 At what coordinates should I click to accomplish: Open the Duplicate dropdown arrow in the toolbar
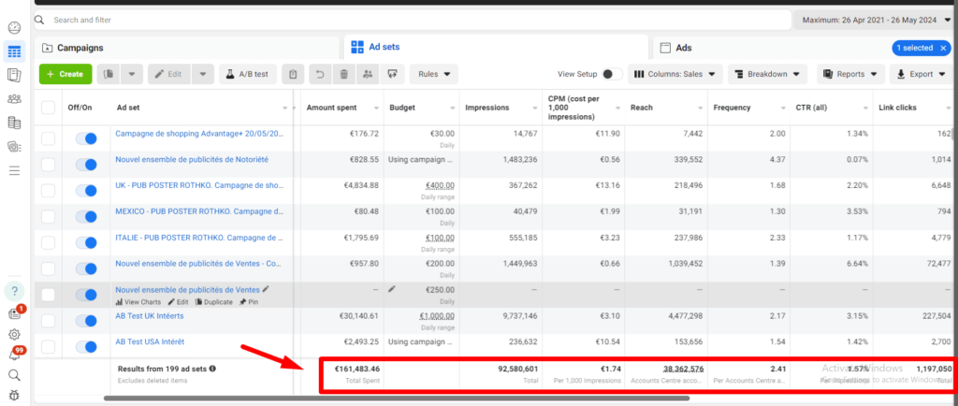(131, 74)
